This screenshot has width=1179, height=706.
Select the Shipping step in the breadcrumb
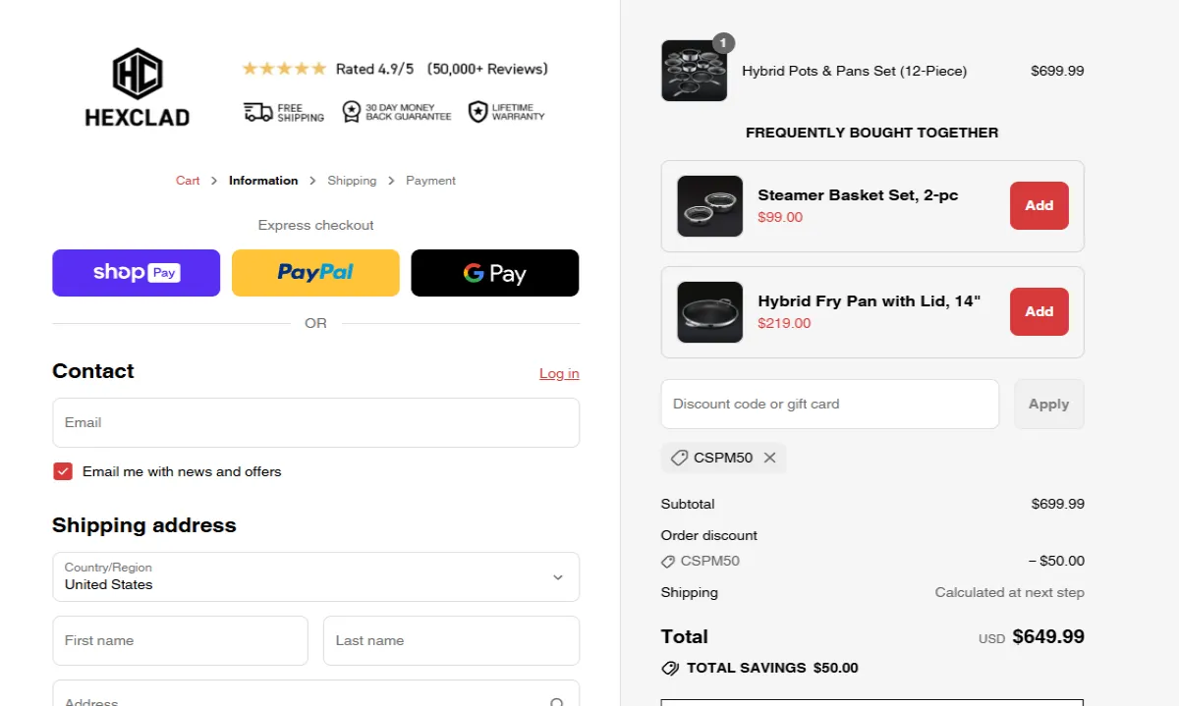352,180
